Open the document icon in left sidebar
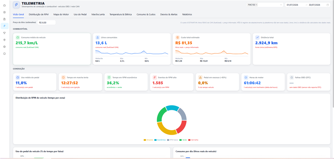The image size is (334, 159). [x=5, y=19]
